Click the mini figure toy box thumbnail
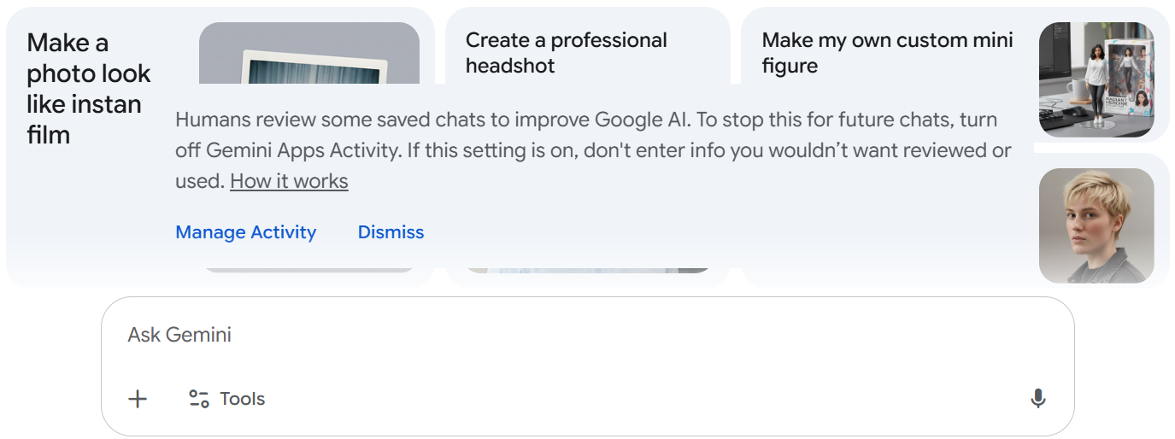Image resolution: width=1175 pixels, height=439 pixels. point(1096,79)
